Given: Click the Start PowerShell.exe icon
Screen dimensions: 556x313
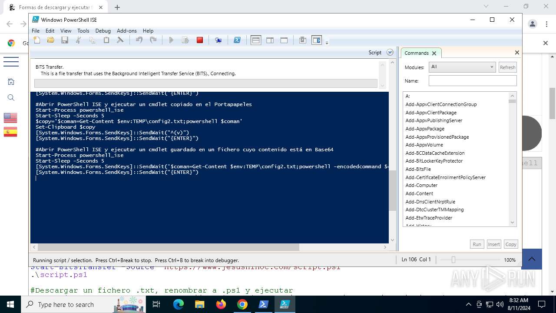Looking at the screenshot, I should tap(237, 40).
